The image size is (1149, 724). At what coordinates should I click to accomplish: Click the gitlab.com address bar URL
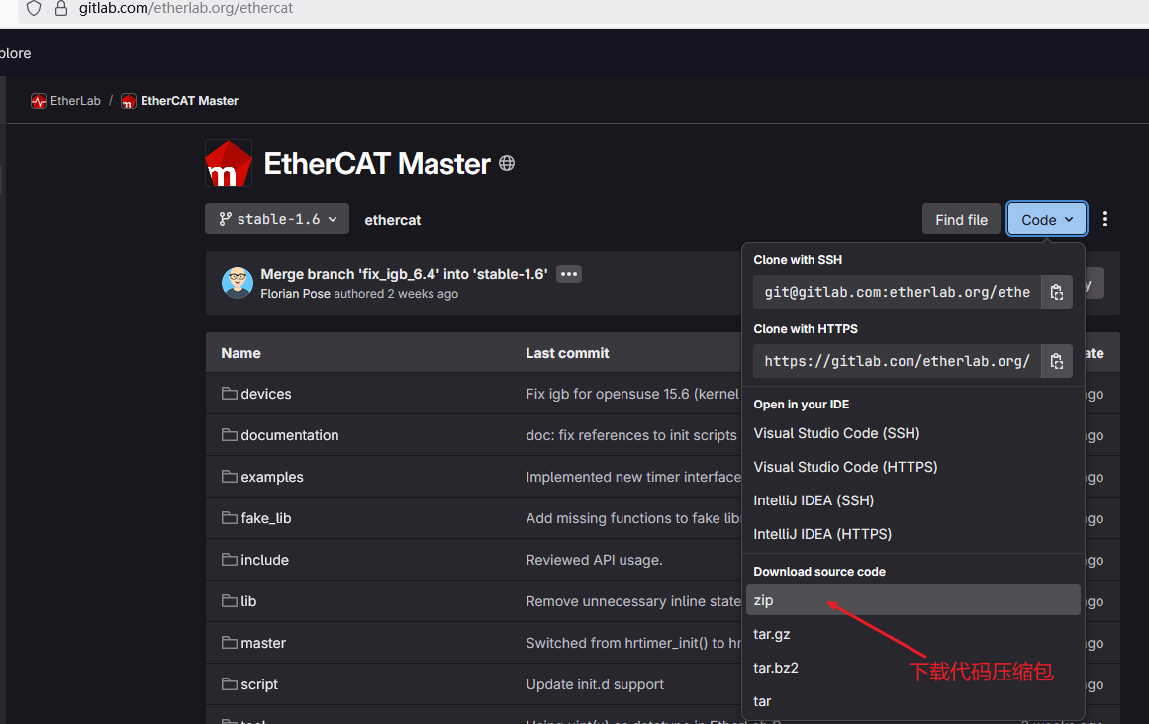click(x=186, y=8)
